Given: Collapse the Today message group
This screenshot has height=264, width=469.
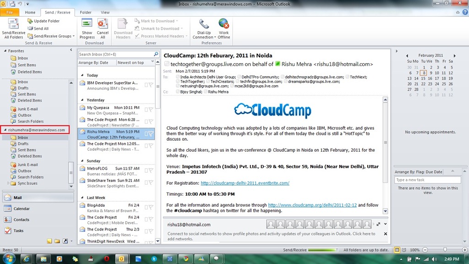Looking at the screenshot, I should tap(82, 75).
